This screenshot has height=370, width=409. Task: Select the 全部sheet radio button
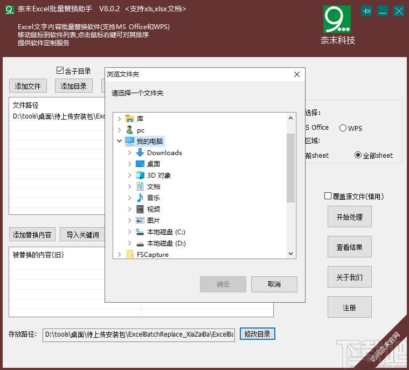358,155
